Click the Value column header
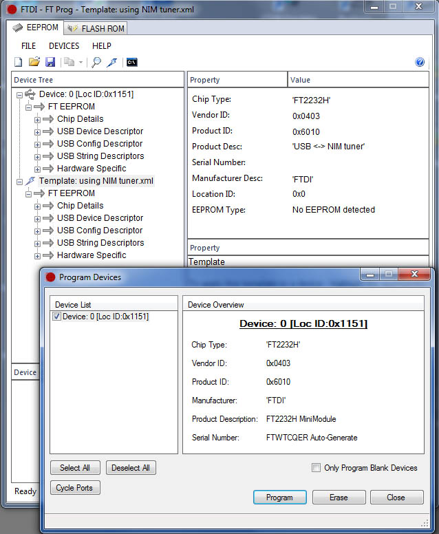The image size is (439, 534). pyautogui.click(x=358, y=80)
